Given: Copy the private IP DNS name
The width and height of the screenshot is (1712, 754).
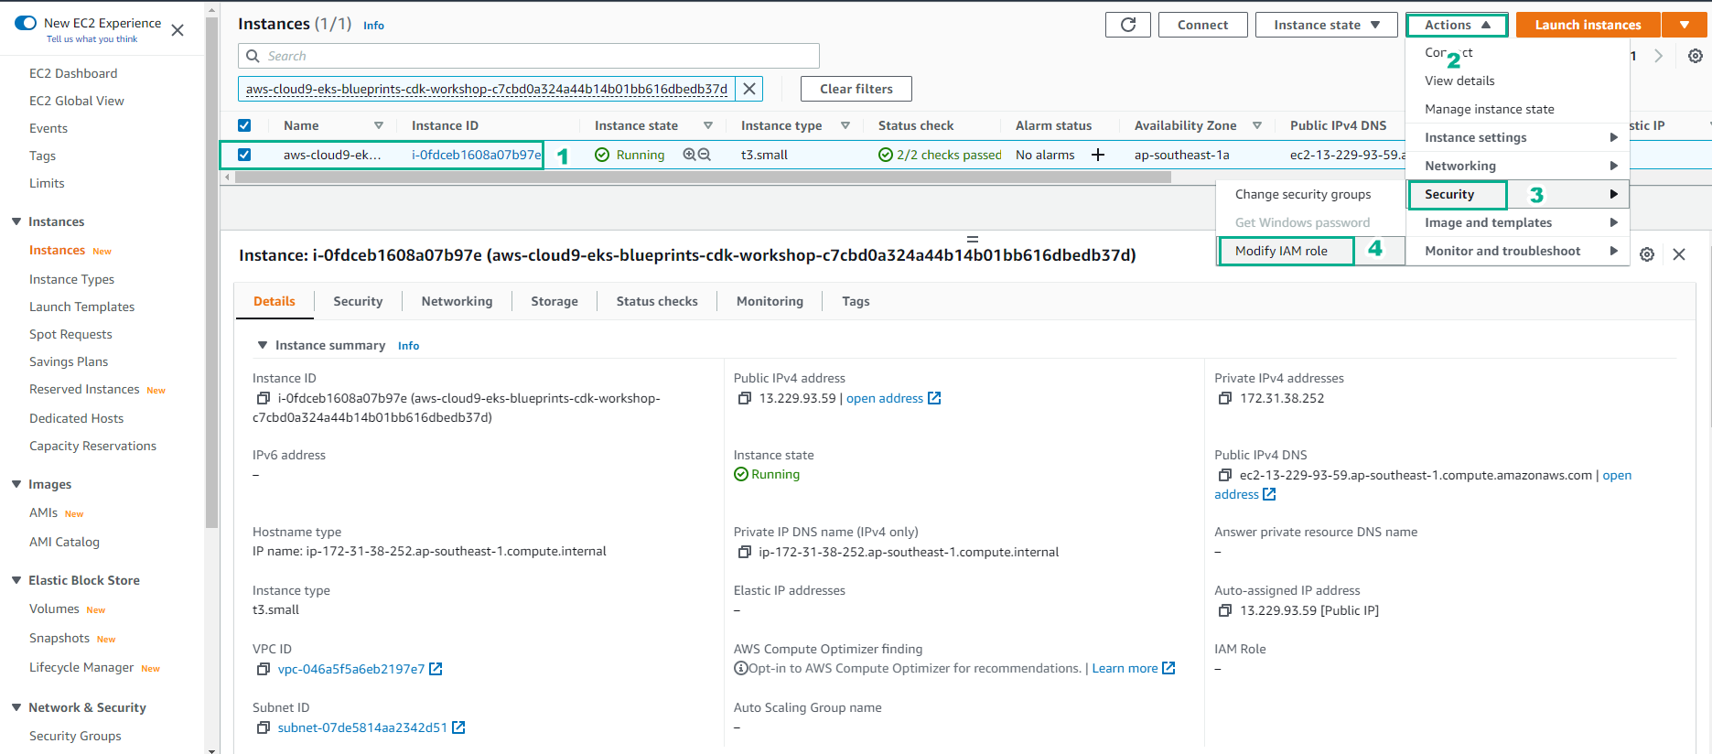Looking at the screenshot, I should 745,552.
